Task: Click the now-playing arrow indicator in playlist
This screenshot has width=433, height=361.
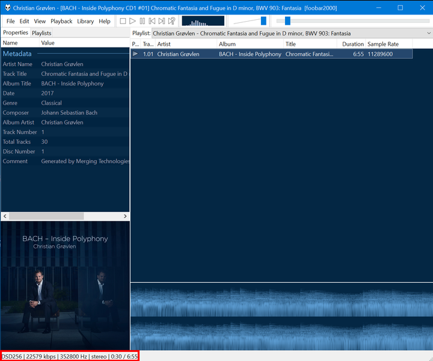Action: (135, 54)
